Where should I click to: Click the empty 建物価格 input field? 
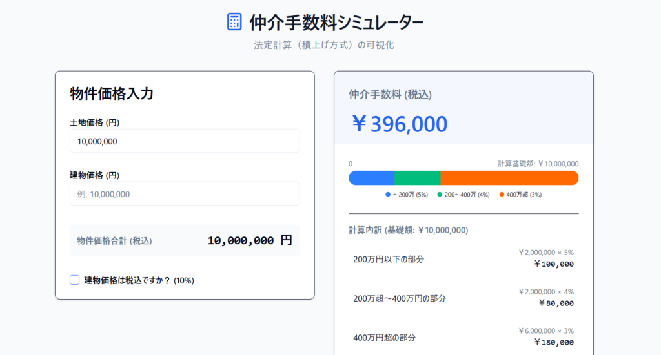[185, 194]
